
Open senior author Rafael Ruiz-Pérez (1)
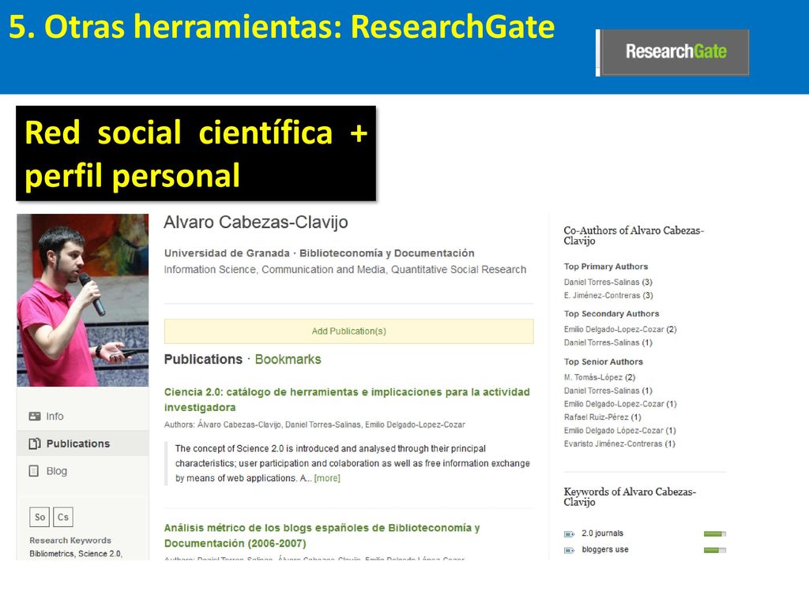(602, 417)
